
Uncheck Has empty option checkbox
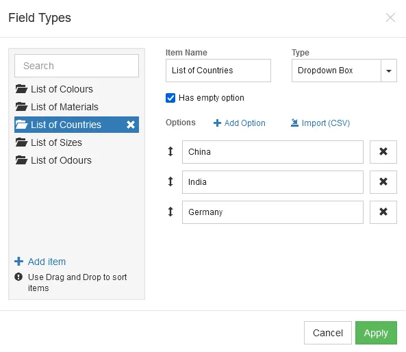[x=170, y=98]
